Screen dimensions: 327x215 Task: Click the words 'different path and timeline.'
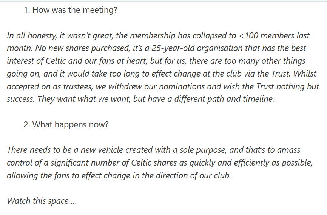(224, 99)
